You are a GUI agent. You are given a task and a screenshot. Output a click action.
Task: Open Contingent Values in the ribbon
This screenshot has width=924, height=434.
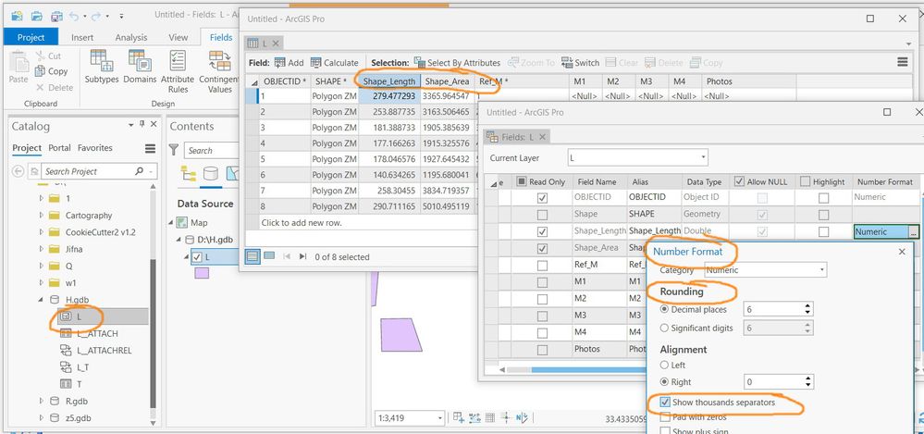tap(219, 72)
